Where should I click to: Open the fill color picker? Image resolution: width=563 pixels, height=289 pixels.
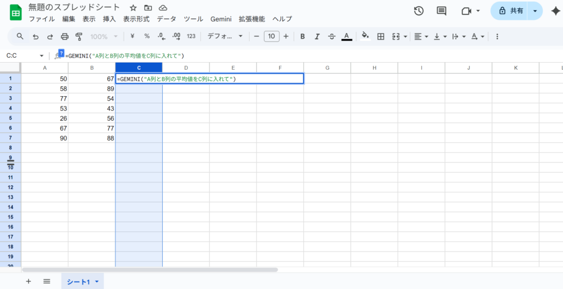(363, 36)
